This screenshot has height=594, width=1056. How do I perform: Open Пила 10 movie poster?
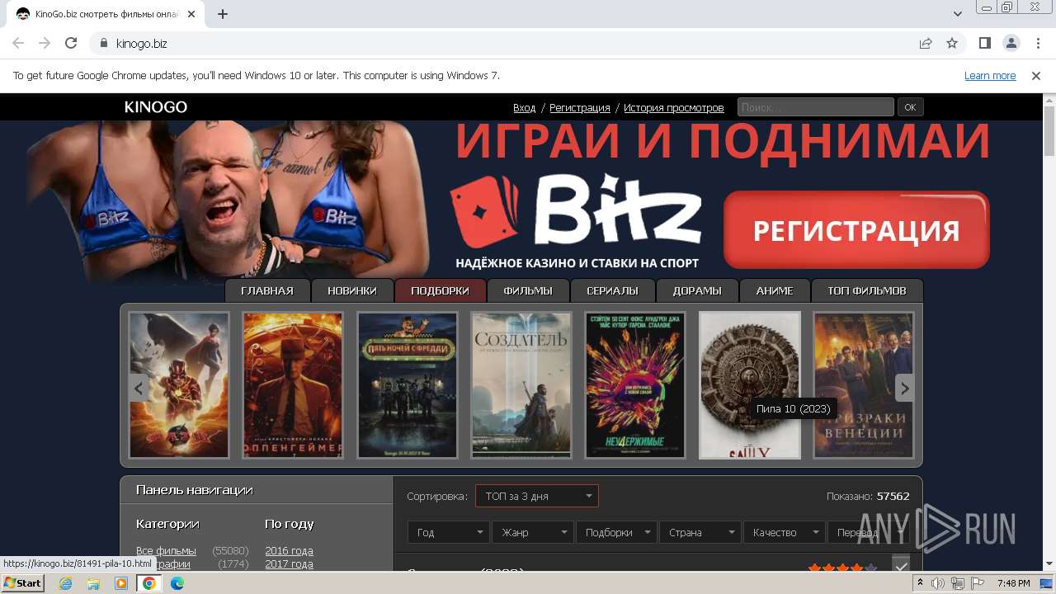tap(750, 384)
